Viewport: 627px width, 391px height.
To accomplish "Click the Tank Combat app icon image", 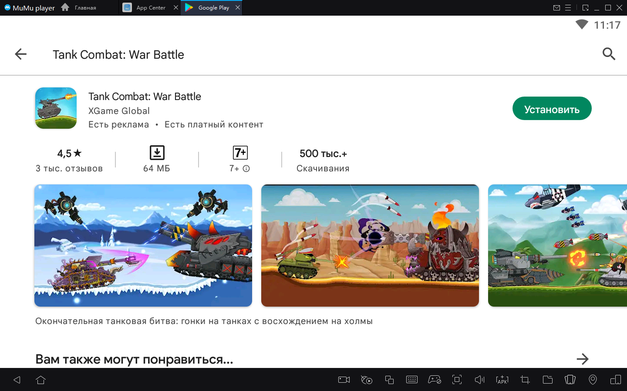I will (56, 108).
